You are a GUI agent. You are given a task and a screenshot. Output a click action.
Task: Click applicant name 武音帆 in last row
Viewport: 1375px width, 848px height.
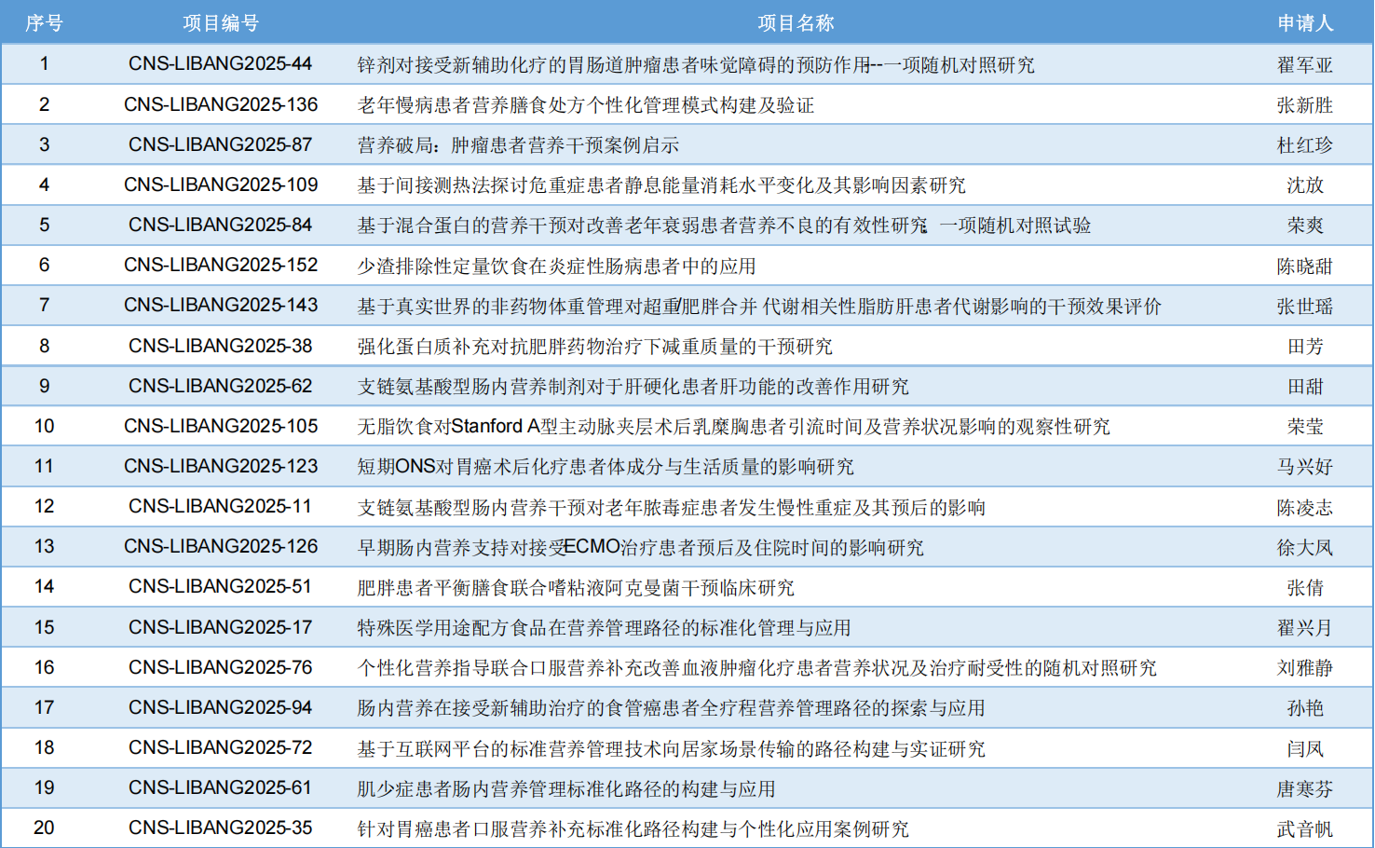click(1303, 827)
